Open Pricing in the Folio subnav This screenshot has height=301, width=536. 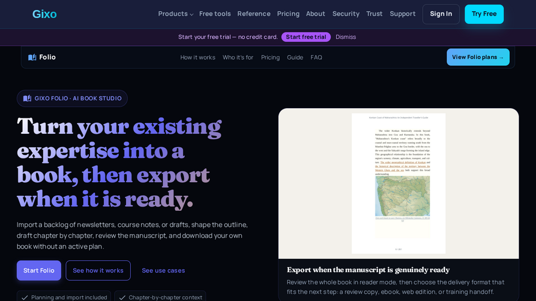270,57
